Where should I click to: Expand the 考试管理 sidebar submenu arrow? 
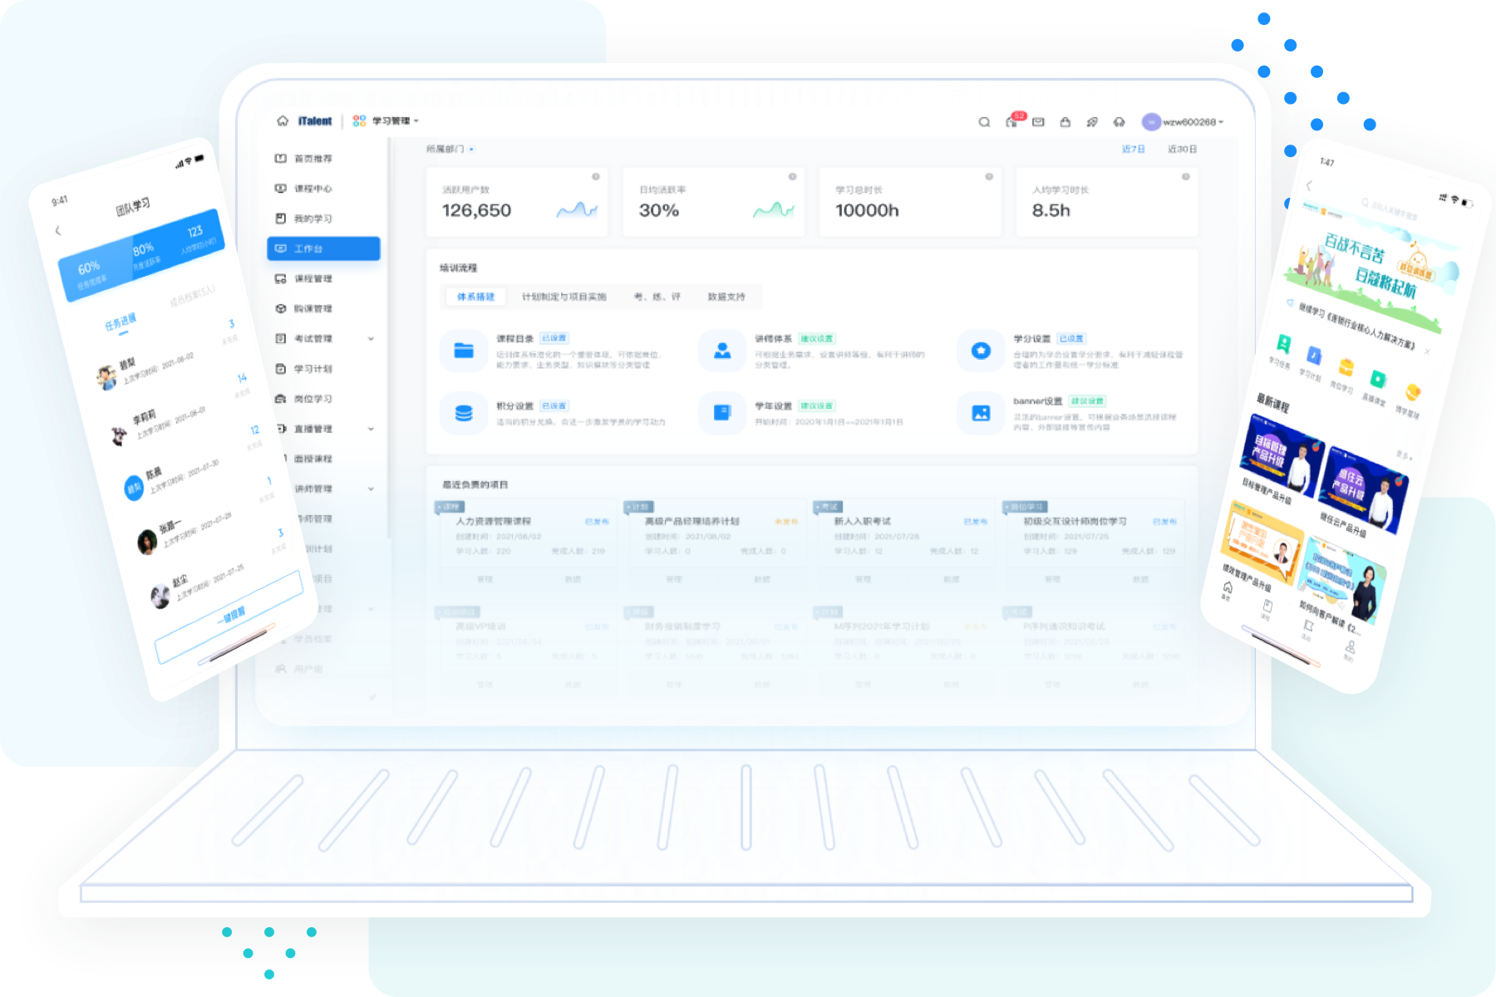[x=371, y=339]
